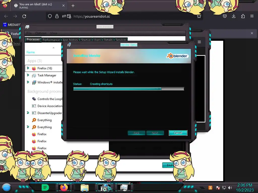This screenshot has width=258, height=193.
Task: Go back in Firefox browser
Action: (x=6, y=16)
